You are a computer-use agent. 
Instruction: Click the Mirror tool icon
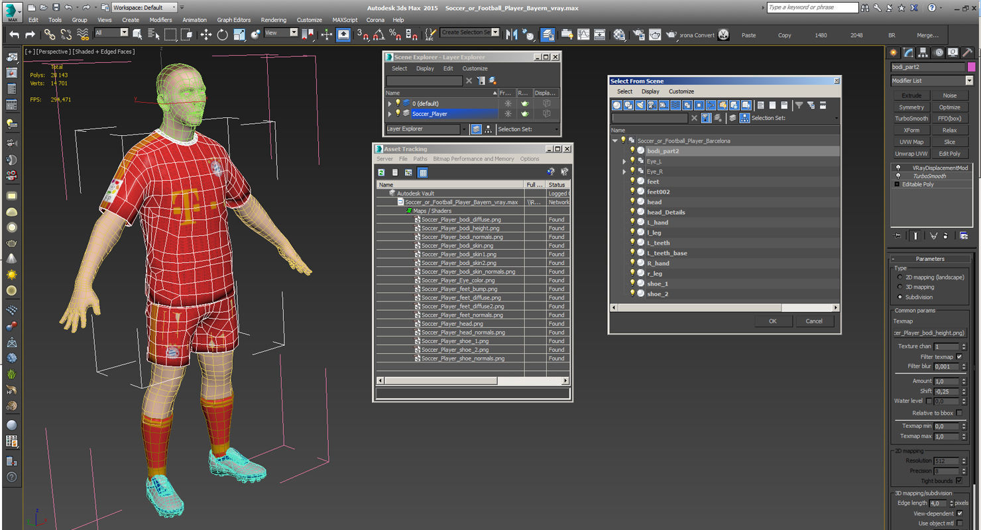[512, 34]
